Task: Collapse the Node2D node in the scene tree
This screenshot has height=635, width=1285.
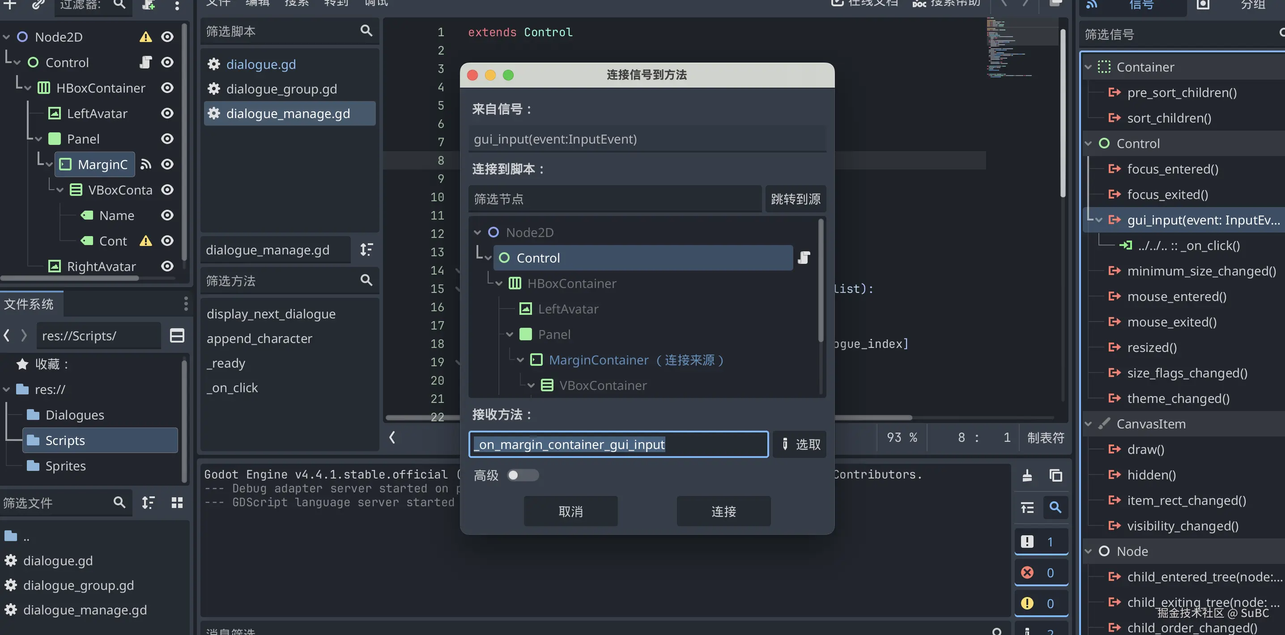Action: 6,36
